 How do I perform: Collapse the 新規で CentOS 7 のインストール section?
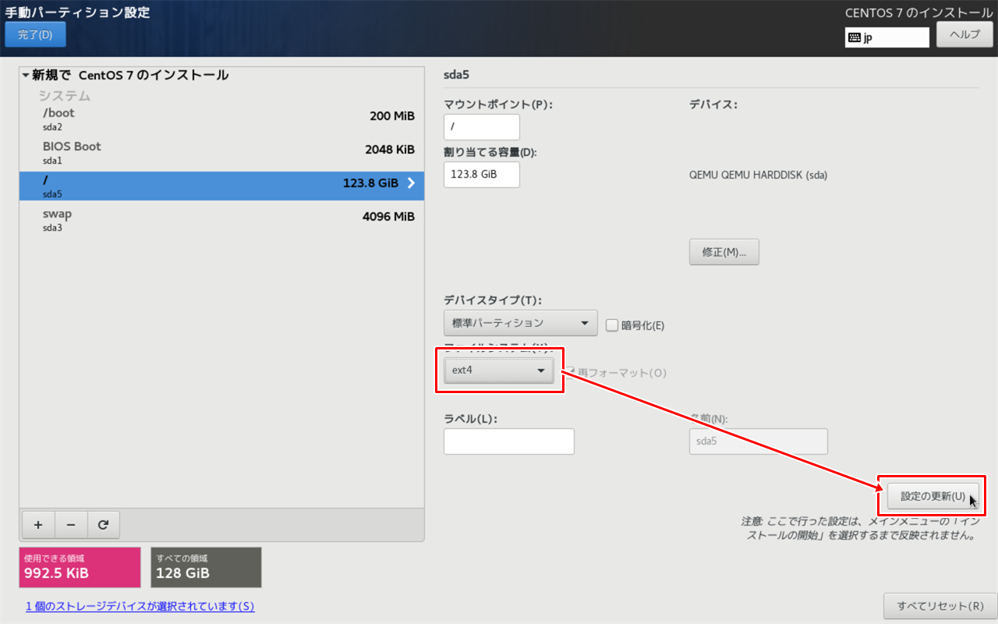[x=24, y=74]
